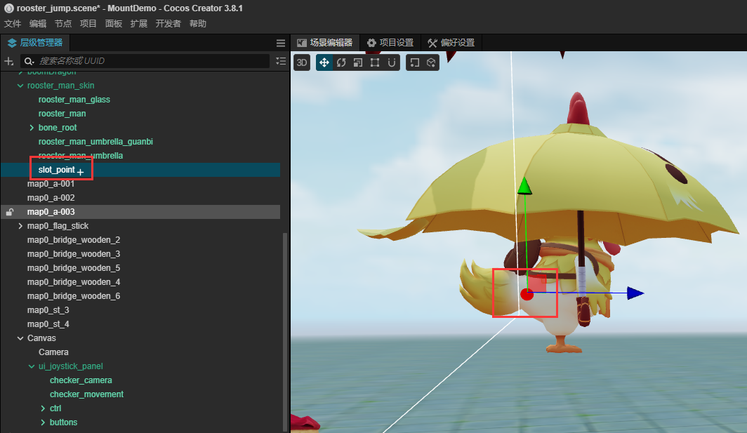The height and width of the screenshot is (433, 747).
Task: Toggle the lock icon on map0_a-003
Action: (x=10, y=212)
